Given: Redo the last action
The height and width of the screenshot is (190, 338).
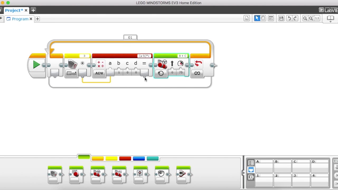Looking at the screenshot, I should 295,18.
